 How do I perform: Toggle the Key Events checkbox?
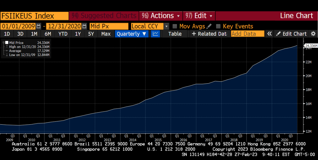[218, 26]
